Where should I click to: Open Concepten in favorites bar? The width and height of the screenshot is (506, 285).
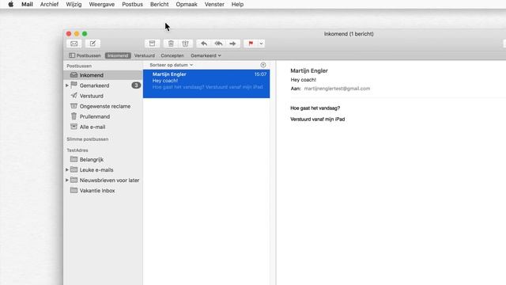(x=172, y=55)
